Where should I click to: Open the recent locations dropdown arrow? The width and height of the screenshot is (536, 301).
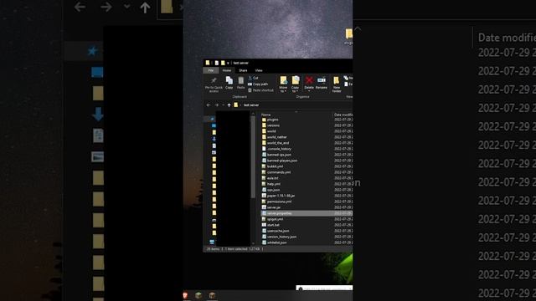(x=224, y=105)
